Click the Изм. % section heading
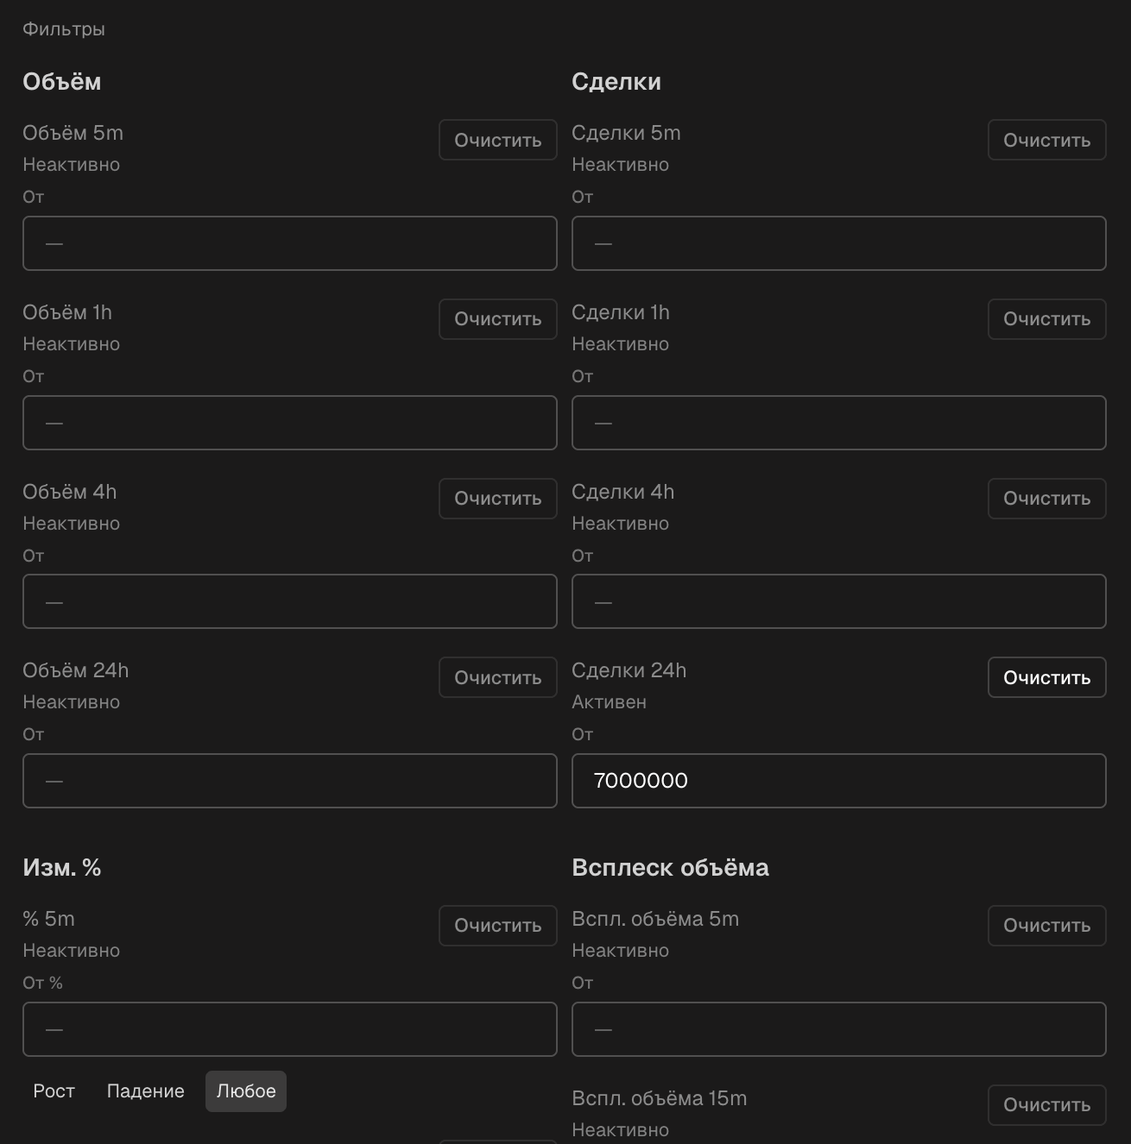1131x1144 pixels. click(62, 868)
